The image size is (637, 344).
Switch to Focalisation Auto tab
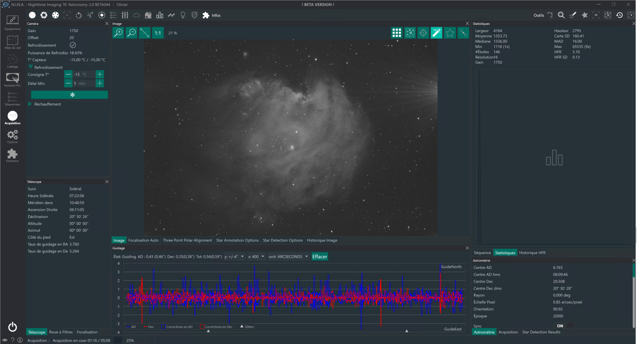click(143, 240)
